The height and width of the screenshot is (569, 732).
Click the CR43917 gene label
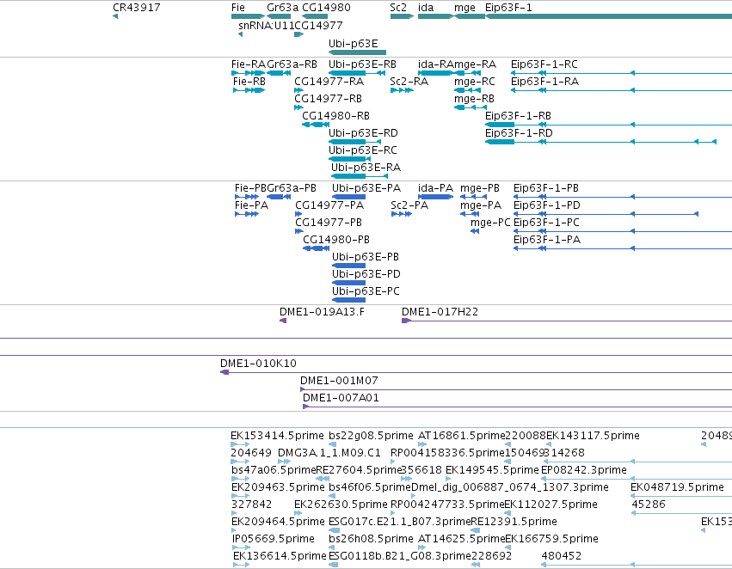click(136, 8)
